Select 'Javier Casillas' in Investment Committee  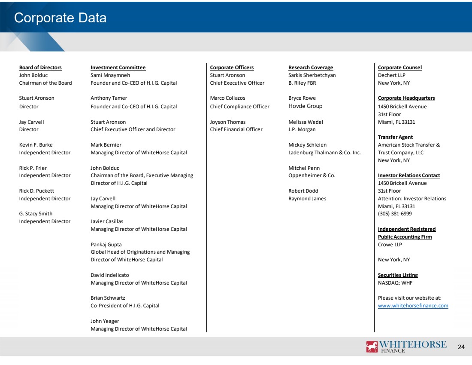107,221
